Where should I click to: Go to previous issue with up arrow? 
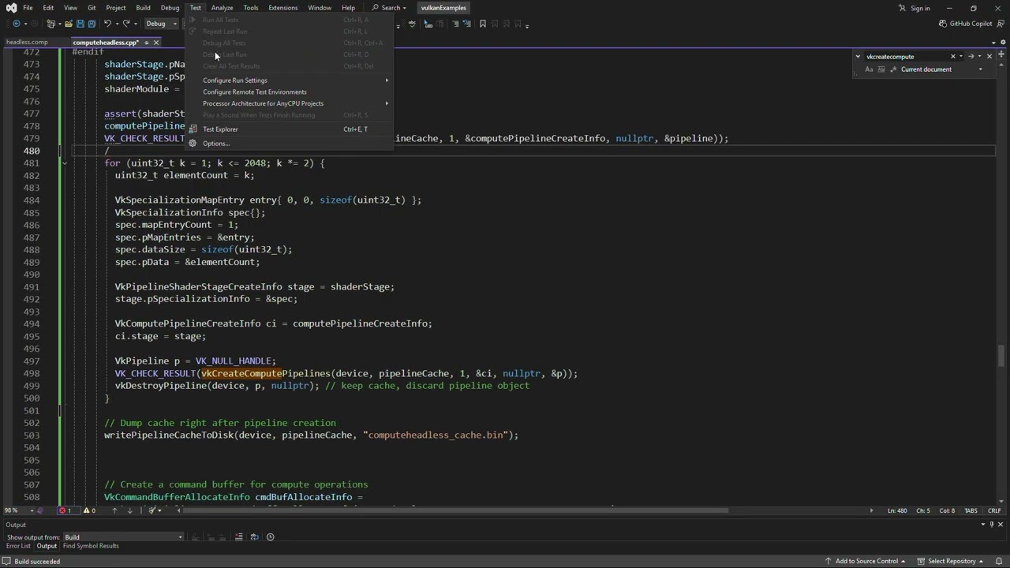coord(114,510)
